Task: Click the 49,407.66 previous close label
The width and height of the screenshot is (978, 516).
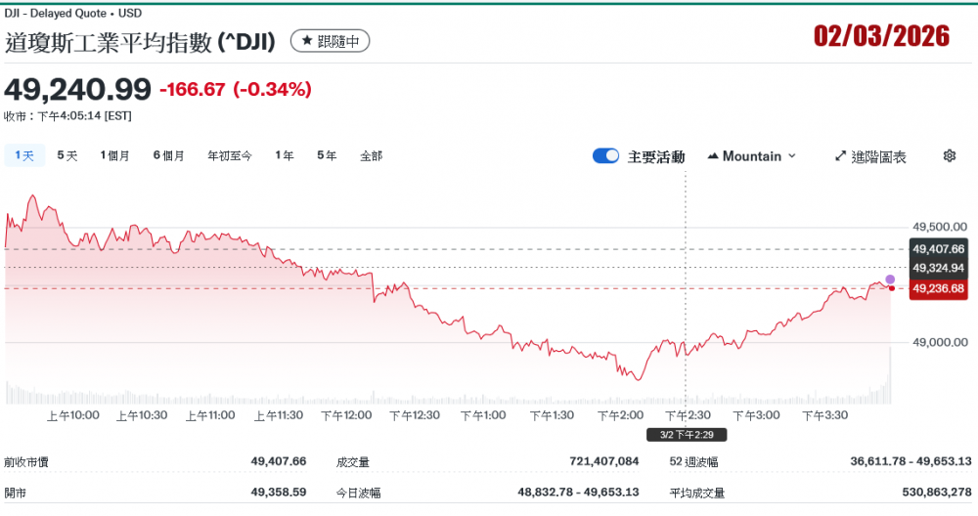Action: coord(939,249)
